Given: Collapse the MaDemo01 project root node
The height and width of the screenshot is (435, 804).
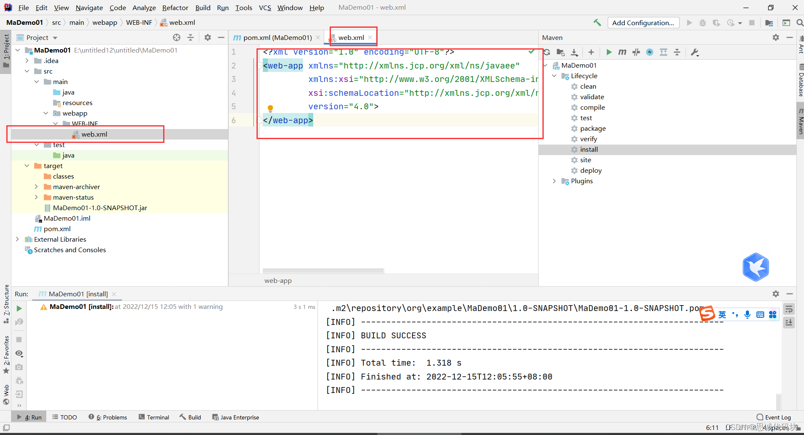Looking at the screenshot, I should [18, 50].
